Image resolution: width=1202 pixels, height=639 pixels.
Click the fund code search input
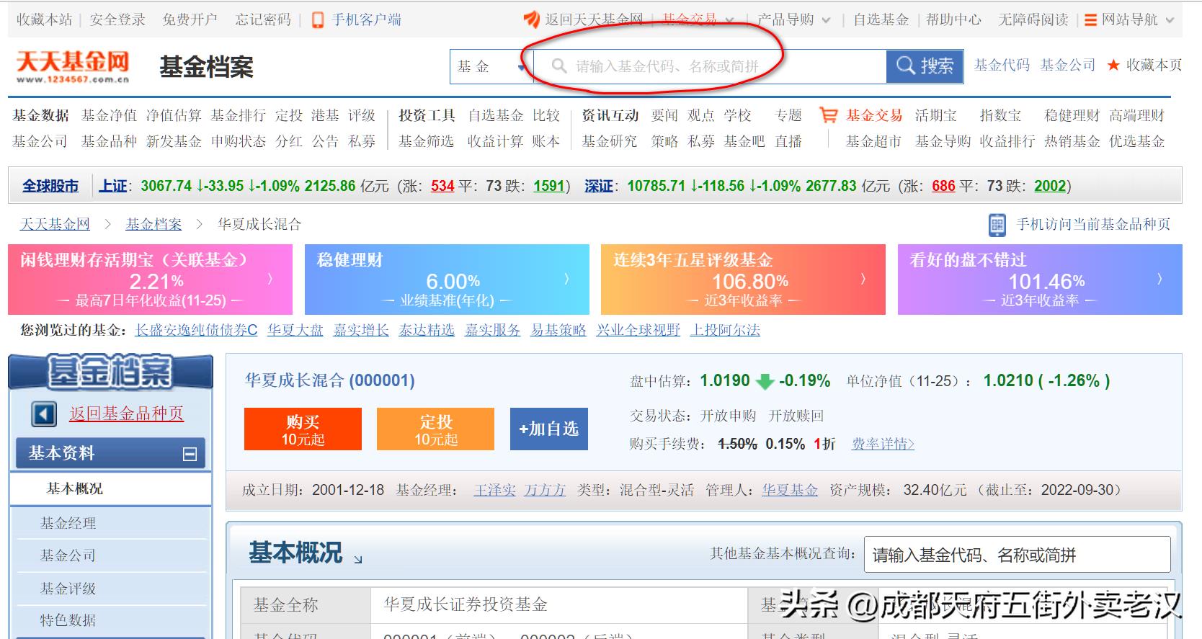(710, 66)
